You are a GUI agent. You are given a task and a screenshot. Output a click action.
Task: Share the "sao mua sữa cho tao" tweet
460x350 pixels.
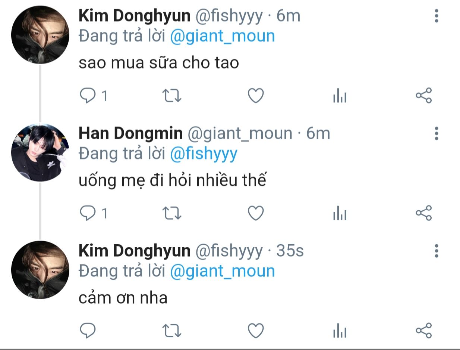click(423, 96)
